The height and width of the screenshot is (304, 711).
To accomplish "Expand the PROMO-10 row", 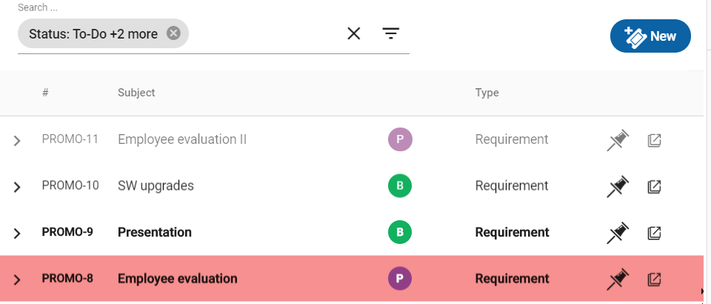I will 17,187.
